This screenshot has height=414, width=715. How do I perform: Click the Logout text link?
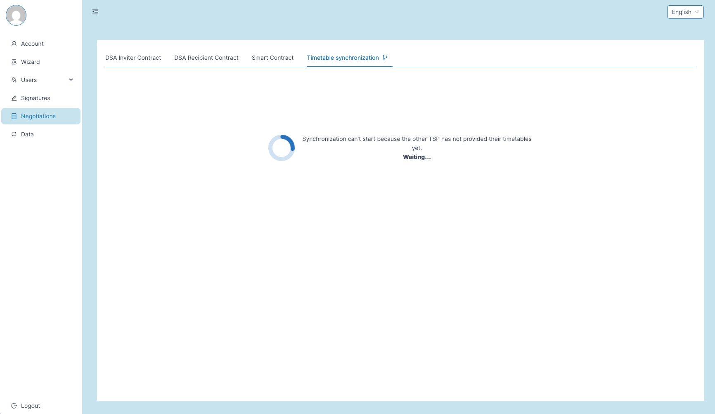click(x=31, y=406)
